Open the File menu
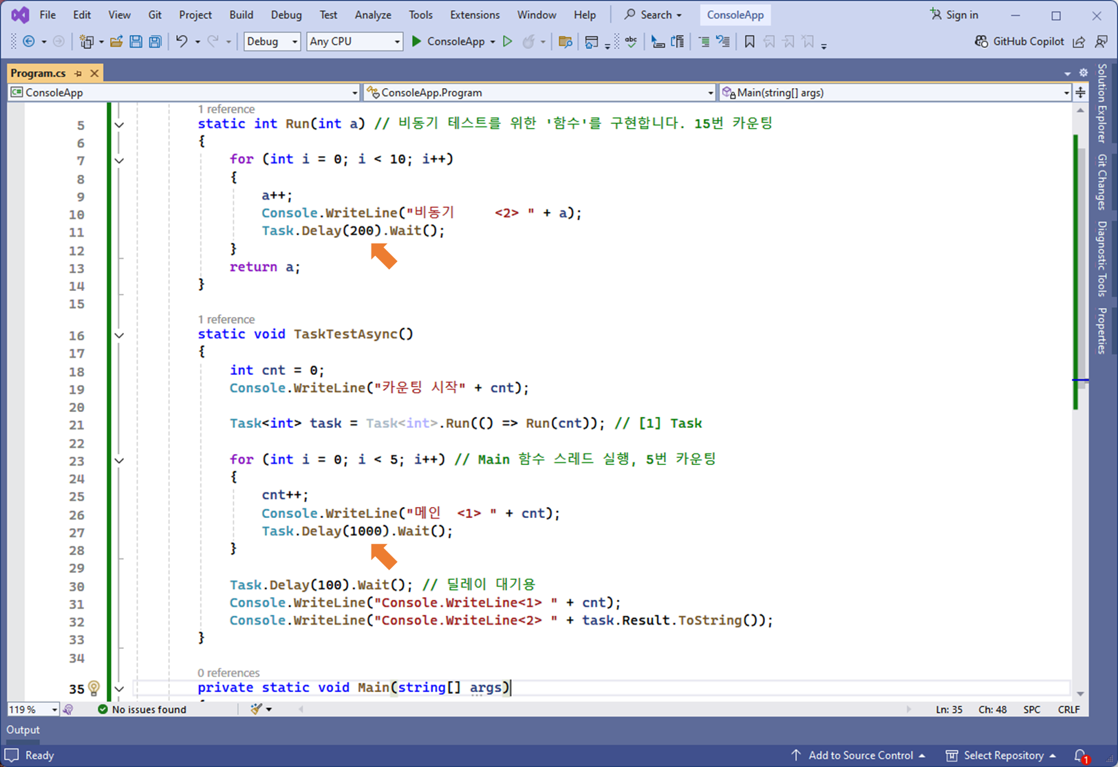Viewport: 1118px width, 767px height. coord(47,14)
